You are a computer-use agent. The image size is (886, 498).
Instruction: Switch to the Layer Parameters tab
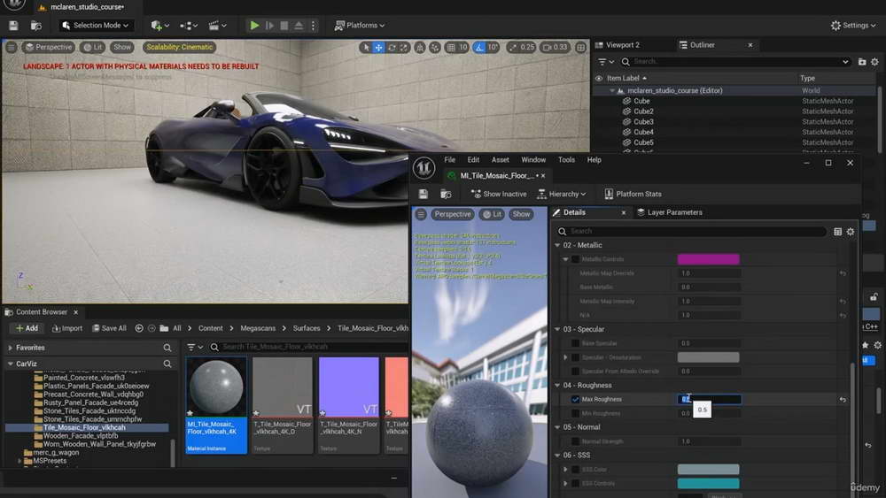(669, 212)
